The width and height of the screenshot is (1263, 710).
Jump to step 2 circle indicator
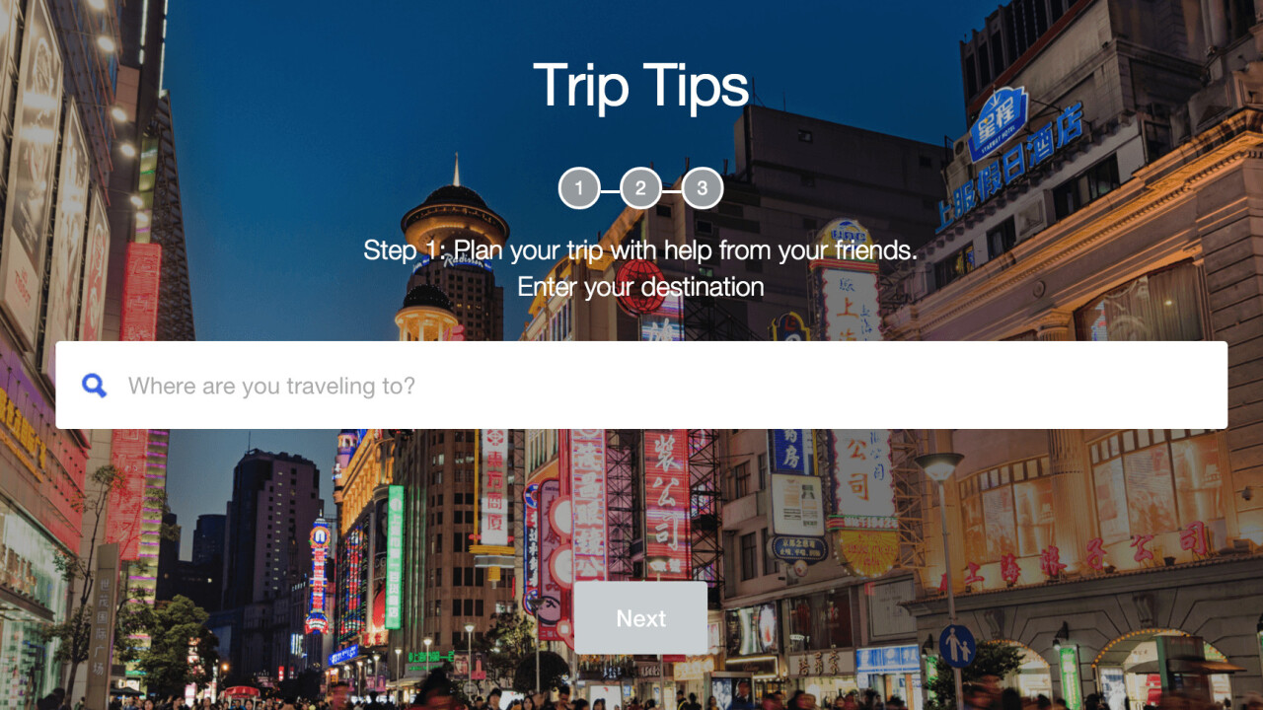(x=640, y=188)
